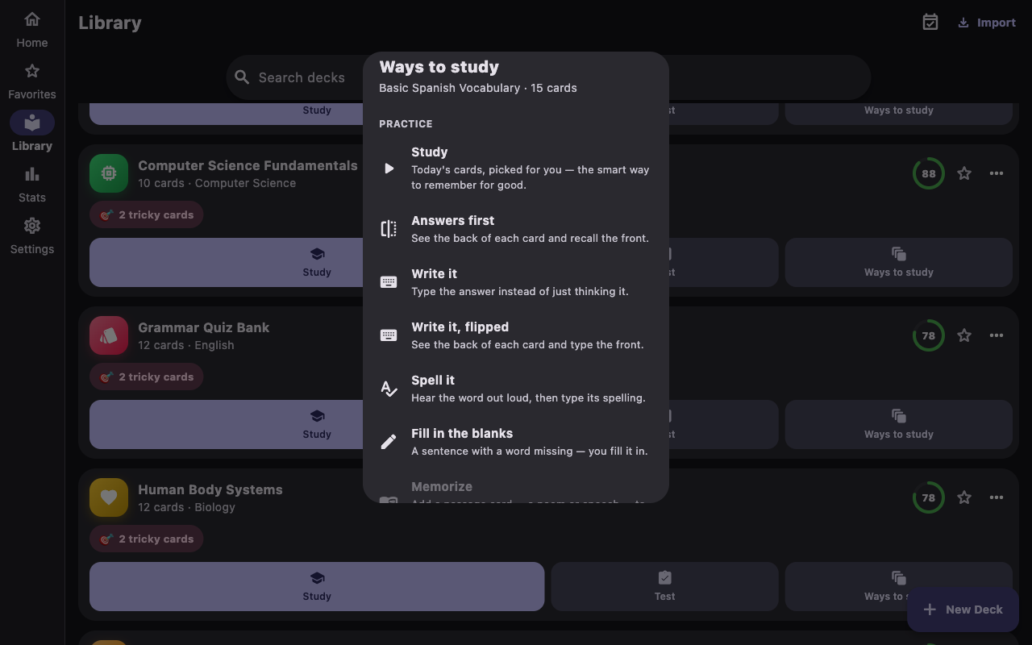
Task: Favorite Computer Science Fundamentals deck
Action: [x=964, y=173]
